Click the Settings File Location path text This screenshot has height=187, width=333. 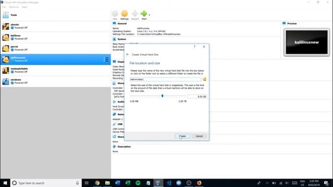(x=159, y=34)
